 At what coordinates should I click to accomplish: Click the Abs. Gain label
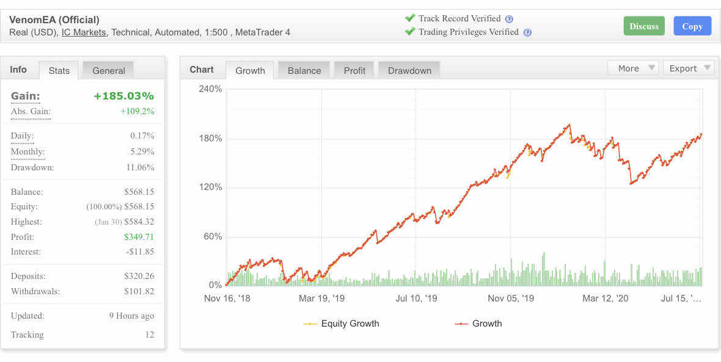pyautogui.click(x=31, y=112)
